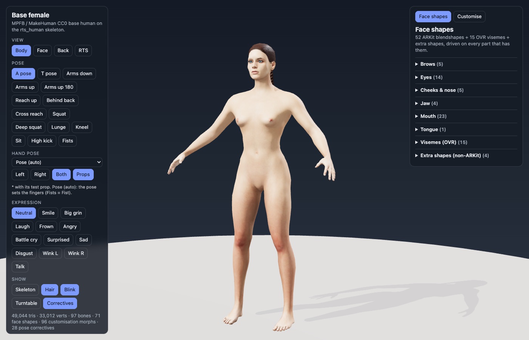Turn off Correctives
529x340 pixels.
tap(60, 303)
